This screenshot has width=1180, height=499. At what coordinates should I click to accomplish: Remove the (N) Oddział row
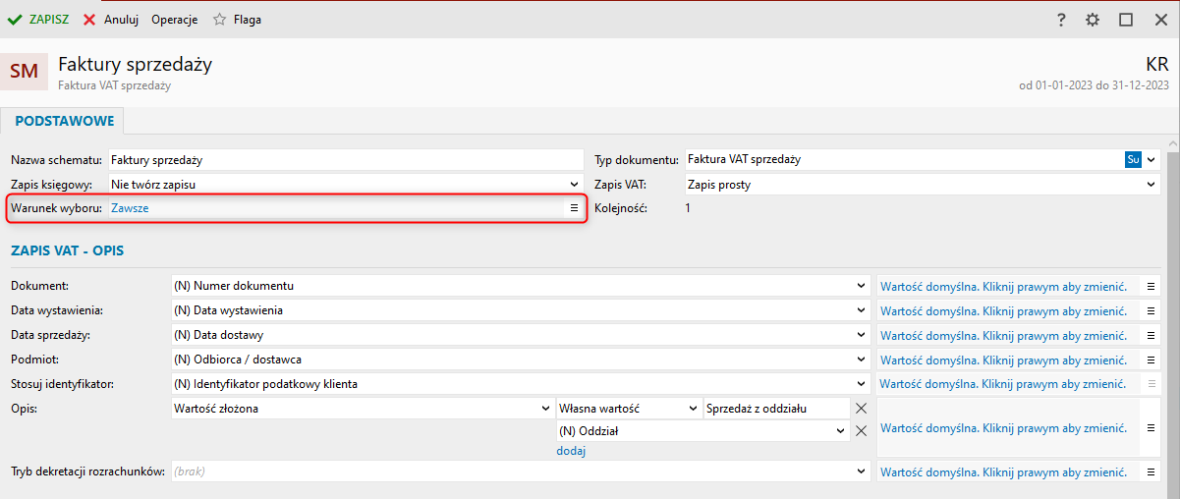[x=862, y=430]
